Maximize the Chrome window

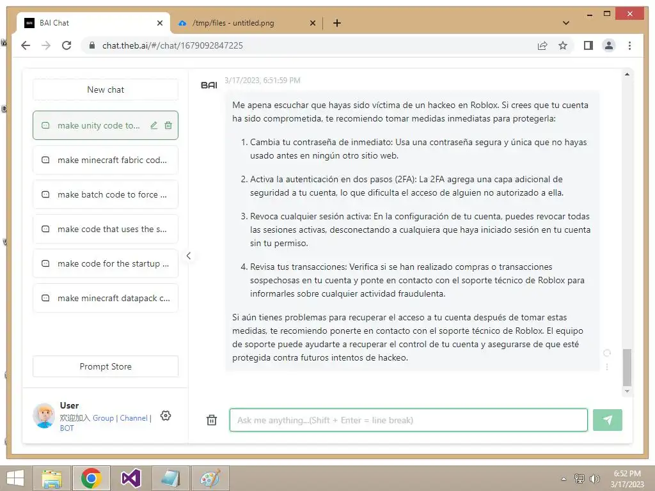pyautogui.click(x=607, y=14)
